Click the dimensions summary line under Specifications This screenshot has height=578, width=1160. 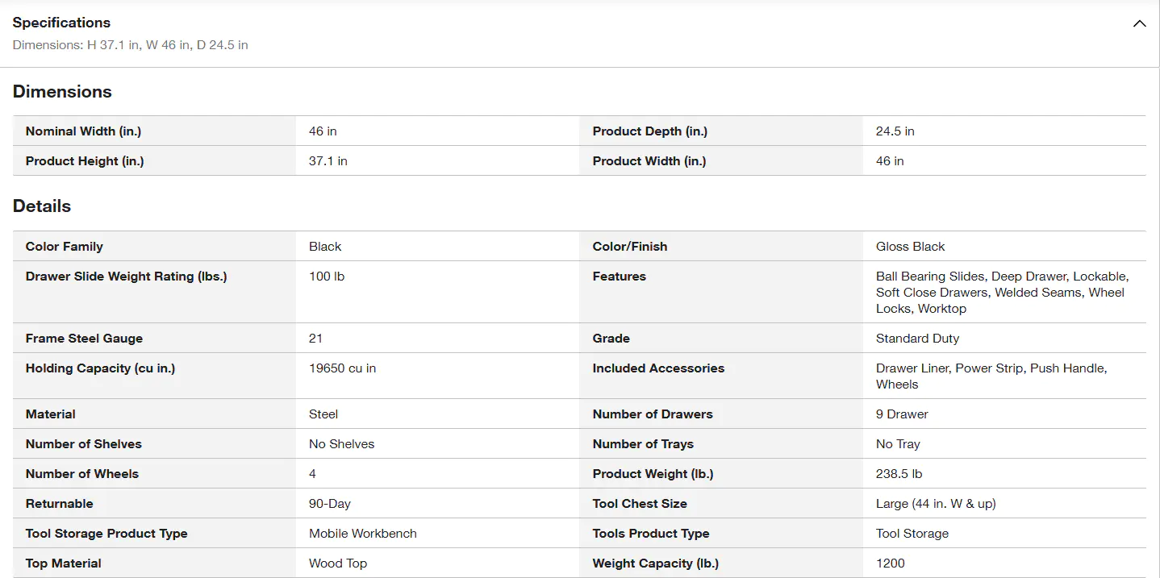(x=130, y=45)
